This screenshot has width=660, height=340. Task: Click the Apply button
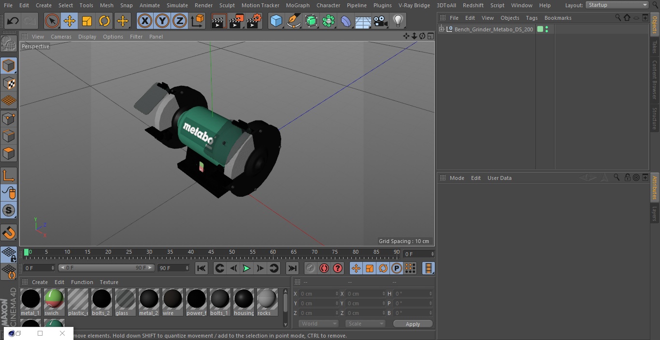[413, 324]
